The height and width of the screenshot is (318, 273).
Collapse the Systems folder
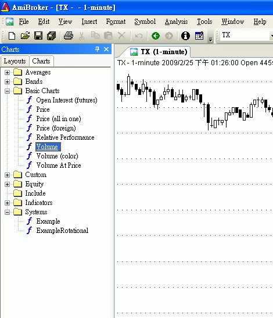(8, 213)
